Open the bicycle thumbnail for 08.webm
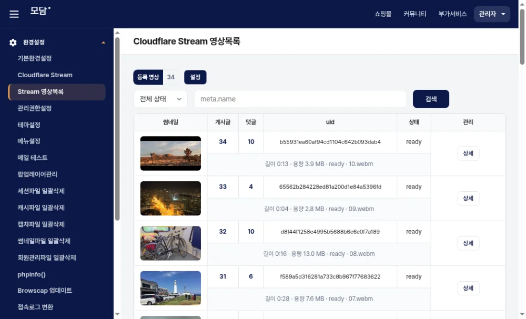 pyautogui.click(x=171, y=243)
